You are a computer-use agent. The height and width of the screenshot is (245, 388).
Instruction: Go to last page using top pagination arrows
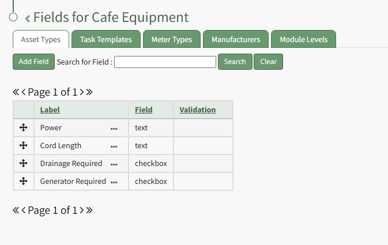point(89,92)
